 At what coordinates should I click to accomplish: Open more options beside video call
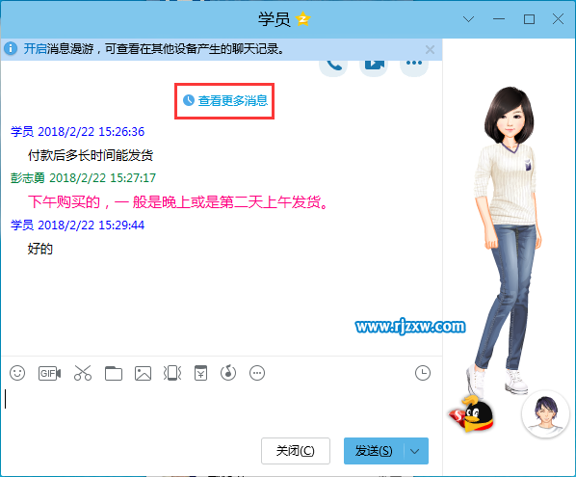tap(414, 66)
